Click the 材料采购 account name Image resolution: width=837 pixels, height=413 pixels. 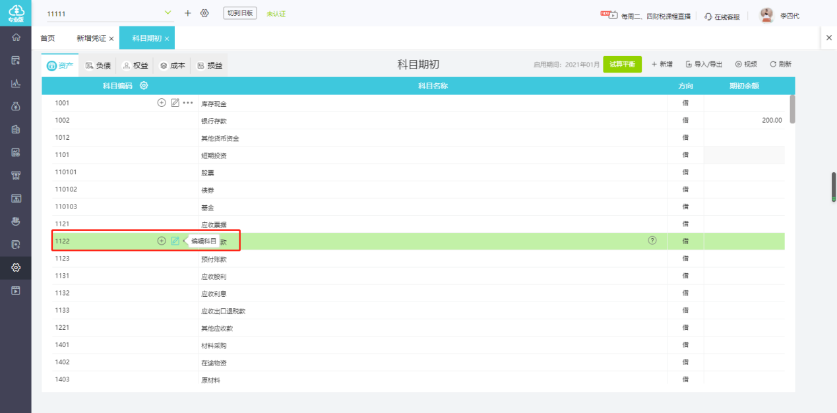click(214, 346)
